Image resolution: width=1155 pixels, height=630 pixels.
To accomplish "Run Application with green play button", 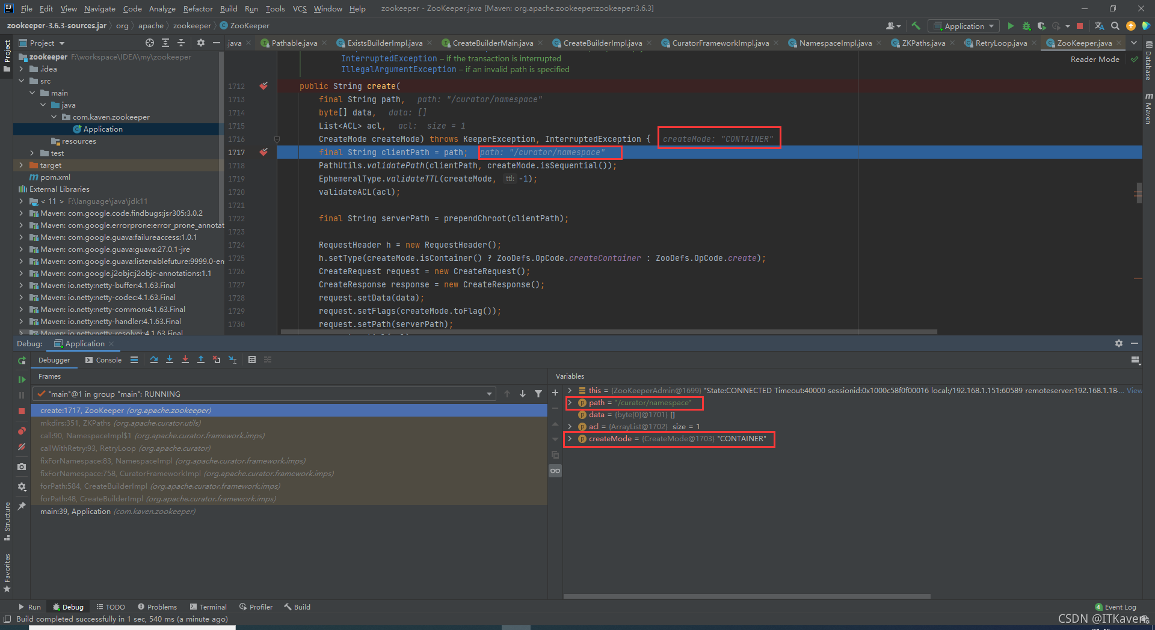I will point(1011,26).
